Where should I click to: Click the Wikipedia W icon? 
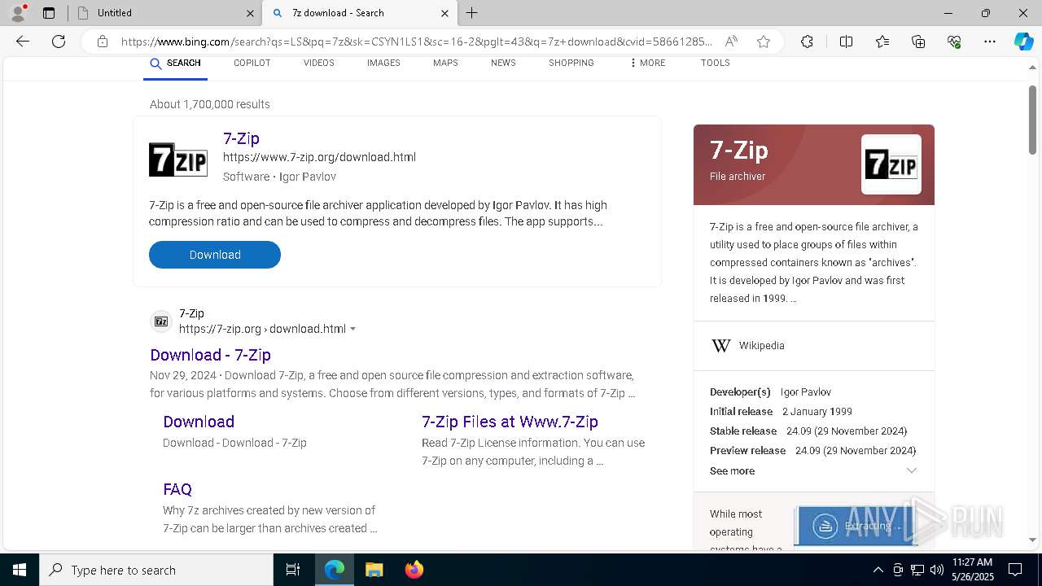720,346
